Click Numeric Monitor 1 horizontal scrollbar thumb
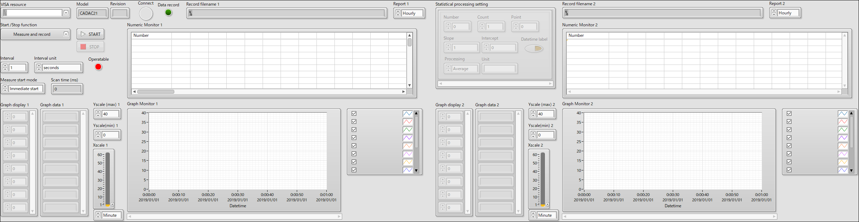 pos(156,92)
